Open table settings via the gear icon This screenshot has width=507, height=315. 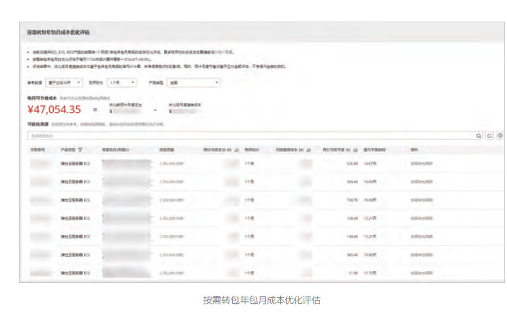[x=500, y=136]
